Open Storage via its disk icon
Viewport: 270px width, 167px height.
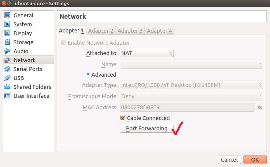pos(7,42)
